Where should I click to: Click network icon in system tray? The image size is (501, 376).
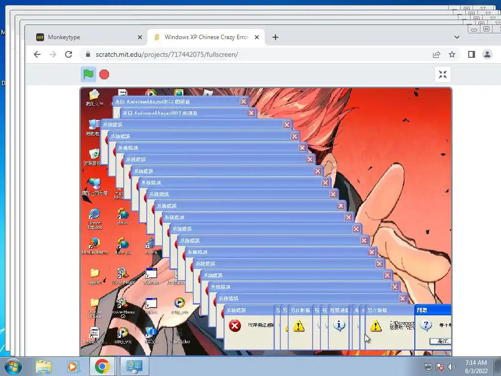coord(428,367)
